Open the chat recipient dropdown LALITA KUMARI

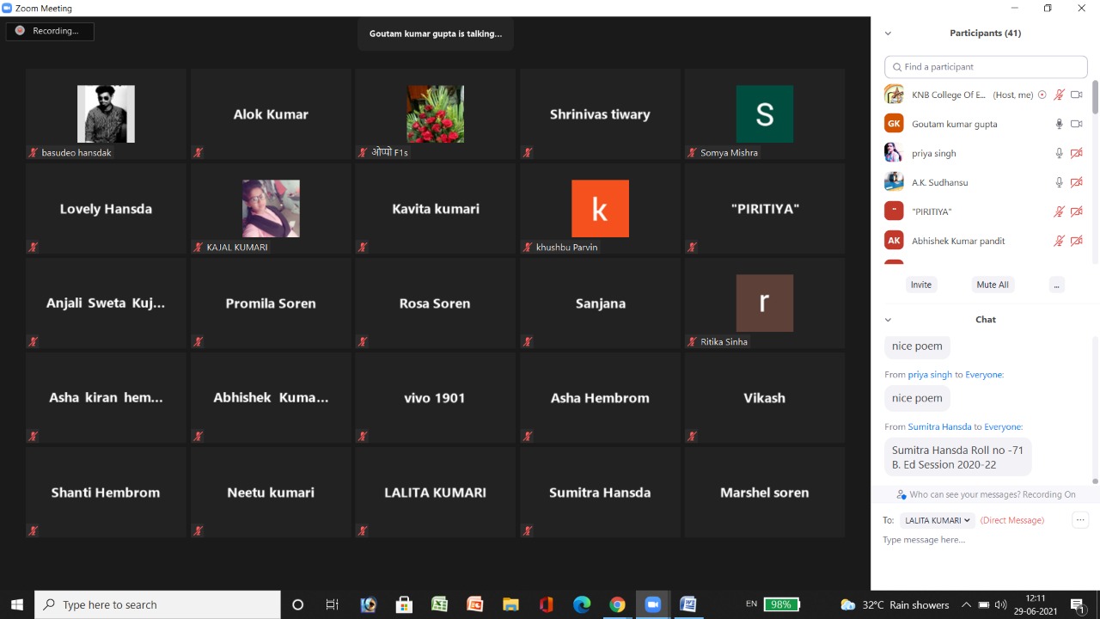tap(937, 520)
